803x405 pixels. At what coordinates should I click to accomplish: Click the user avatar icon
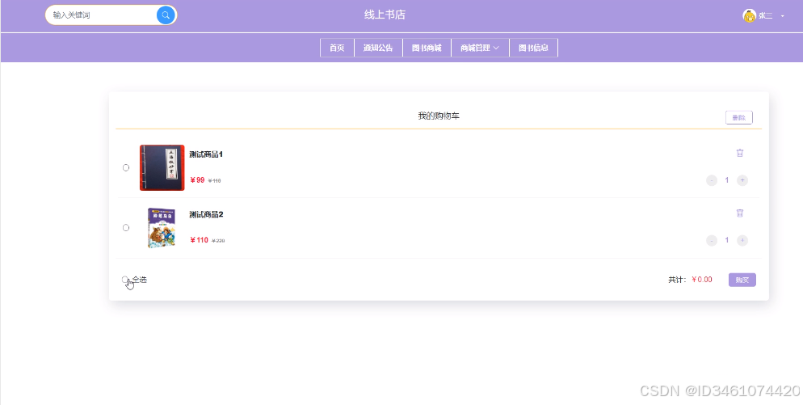pos(749,16)
